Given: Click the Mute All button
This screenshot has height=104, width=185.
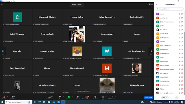Looking at the screenshot, I should click(165, 98).
